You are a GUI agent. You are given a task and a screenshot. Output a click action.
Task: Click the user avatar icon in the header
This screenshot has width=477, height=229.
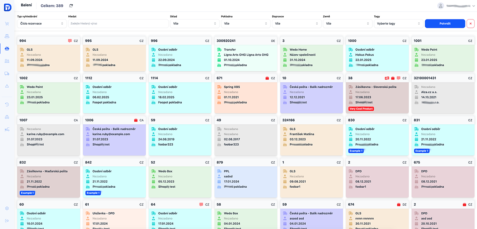(440, 6)
